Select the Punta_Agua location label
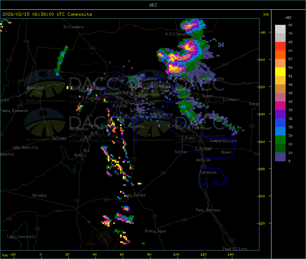Screen dimensions: 306x259 click(x=155, y=231)
